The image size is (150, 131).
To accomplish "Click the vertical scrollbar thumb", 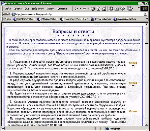I will pos(146,35).
